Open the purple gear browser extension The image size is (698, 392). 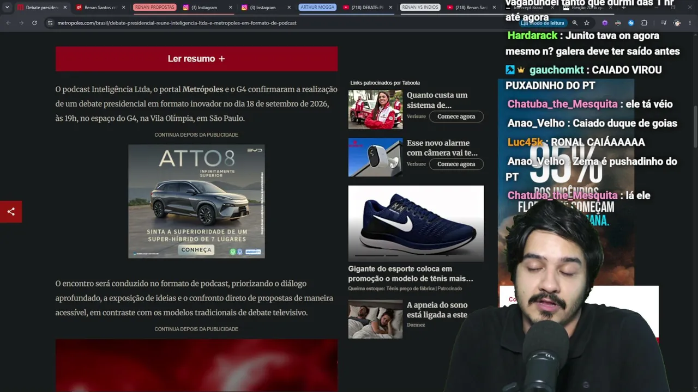[x=605, y=23]
